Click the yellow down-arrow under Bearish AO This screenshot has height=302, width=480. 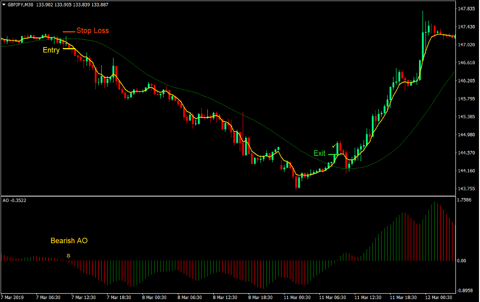(x=68, y=255)
